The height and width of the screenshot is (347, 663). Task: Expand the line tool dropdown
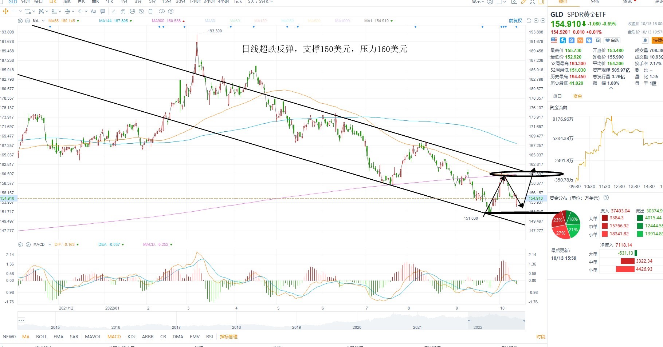pyautogui.click(x=20, y=11)
